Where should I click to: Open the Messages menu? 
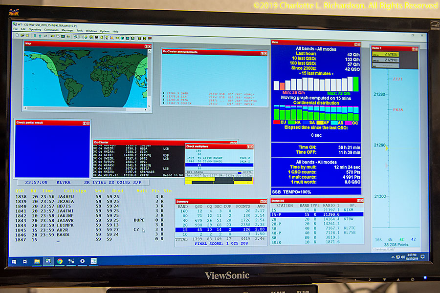(x=67, y=30)
